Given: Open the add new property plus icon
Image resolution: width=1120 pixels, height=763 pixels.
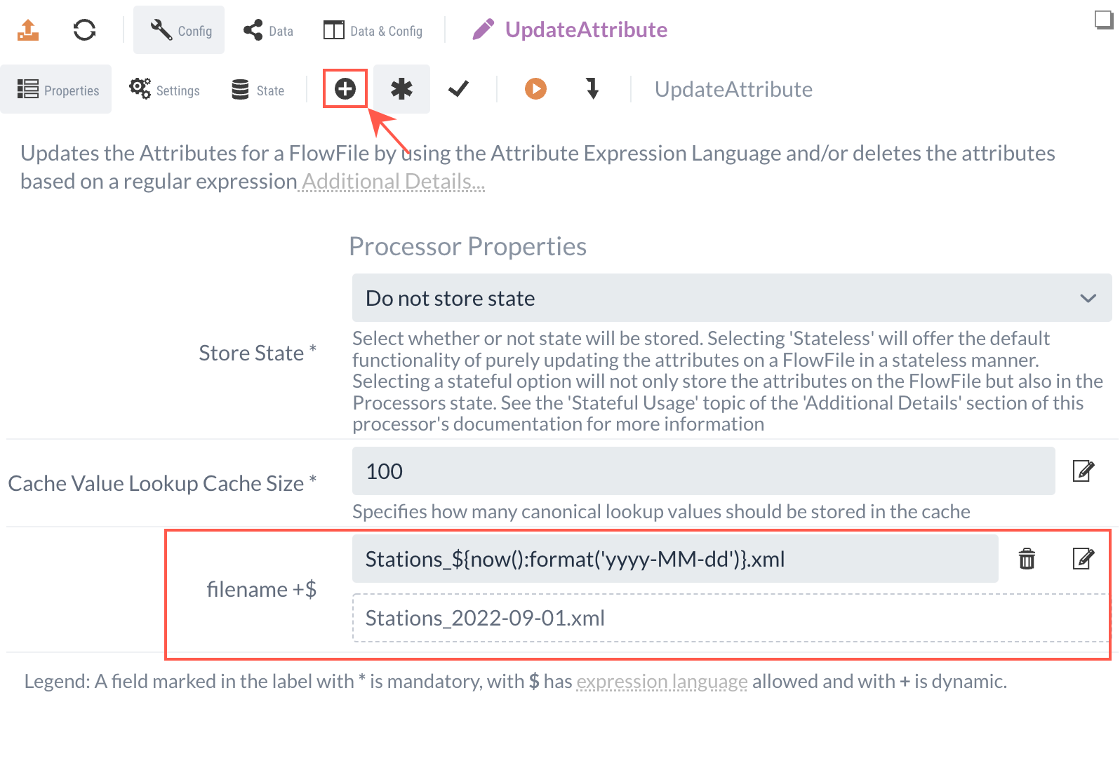Looking at the screenshot, I should [345, 89].
